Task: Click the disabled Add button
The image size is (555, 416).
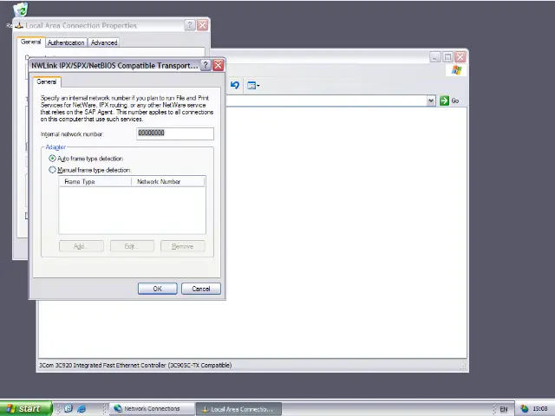Action: click(82, 246)
